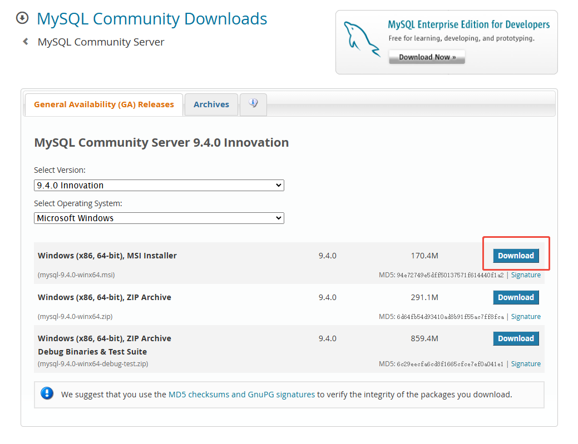This screenshot has height=444, width=578.
Task: Click the back arrow before MySQL Community Server
Action: [x=26, y=42]
